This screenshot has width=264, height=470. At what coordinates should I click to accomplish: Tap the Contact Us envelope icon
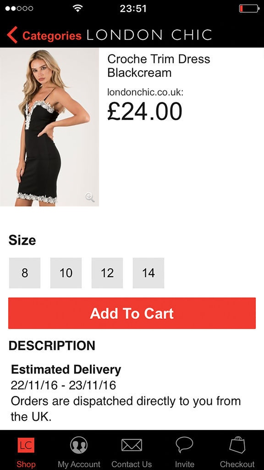(132, 445)
